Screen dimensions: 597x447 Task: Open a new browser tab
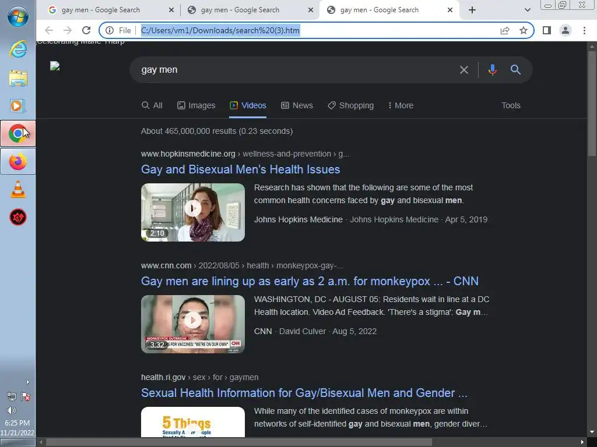[472, 10]
